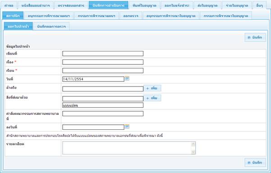Image resolution: width=271 pixels, height=173 pixels.
Task: Focus the required เรื่อง input field
Action: (103, 62)
